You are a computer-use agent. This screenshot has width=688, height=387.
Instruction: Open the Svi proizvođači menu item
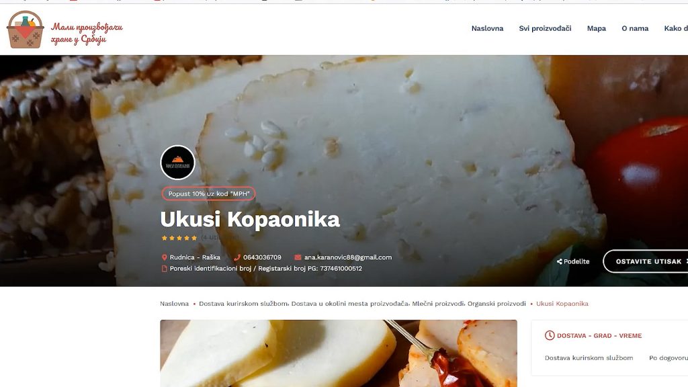click(545, 28)
